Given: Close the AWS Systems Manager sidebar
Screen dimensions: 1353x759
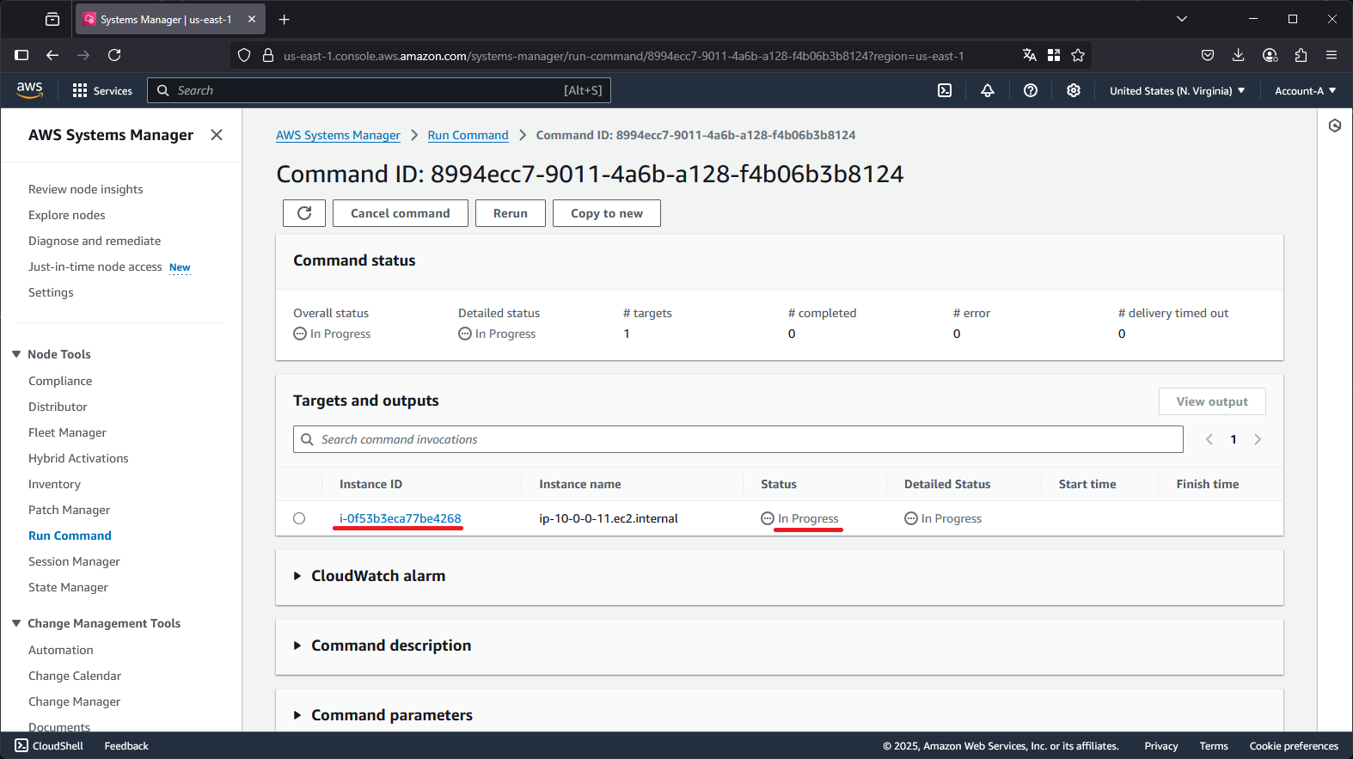Looking at the screenshot, I should 217,135.
